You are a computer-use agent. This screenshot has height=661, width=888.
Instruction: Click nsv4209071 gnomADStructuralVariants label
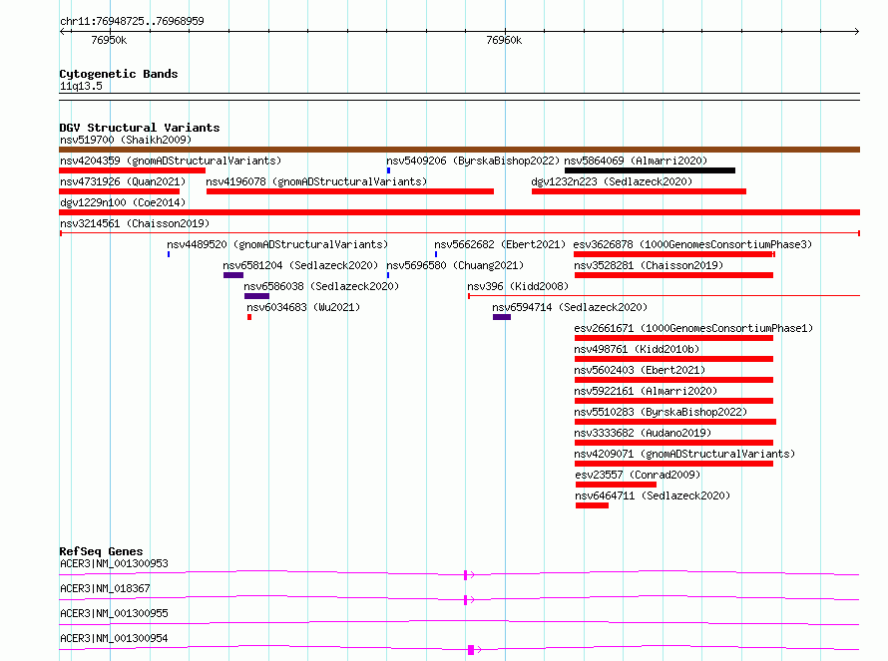(x=684, y=454)
